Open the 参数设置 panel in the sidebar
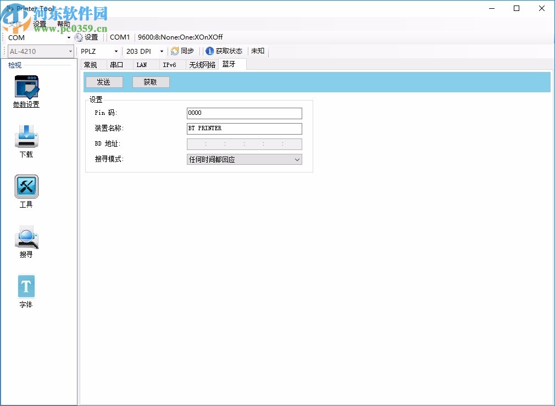This screenshot has height=406, width=555. [x=26, y=92]
